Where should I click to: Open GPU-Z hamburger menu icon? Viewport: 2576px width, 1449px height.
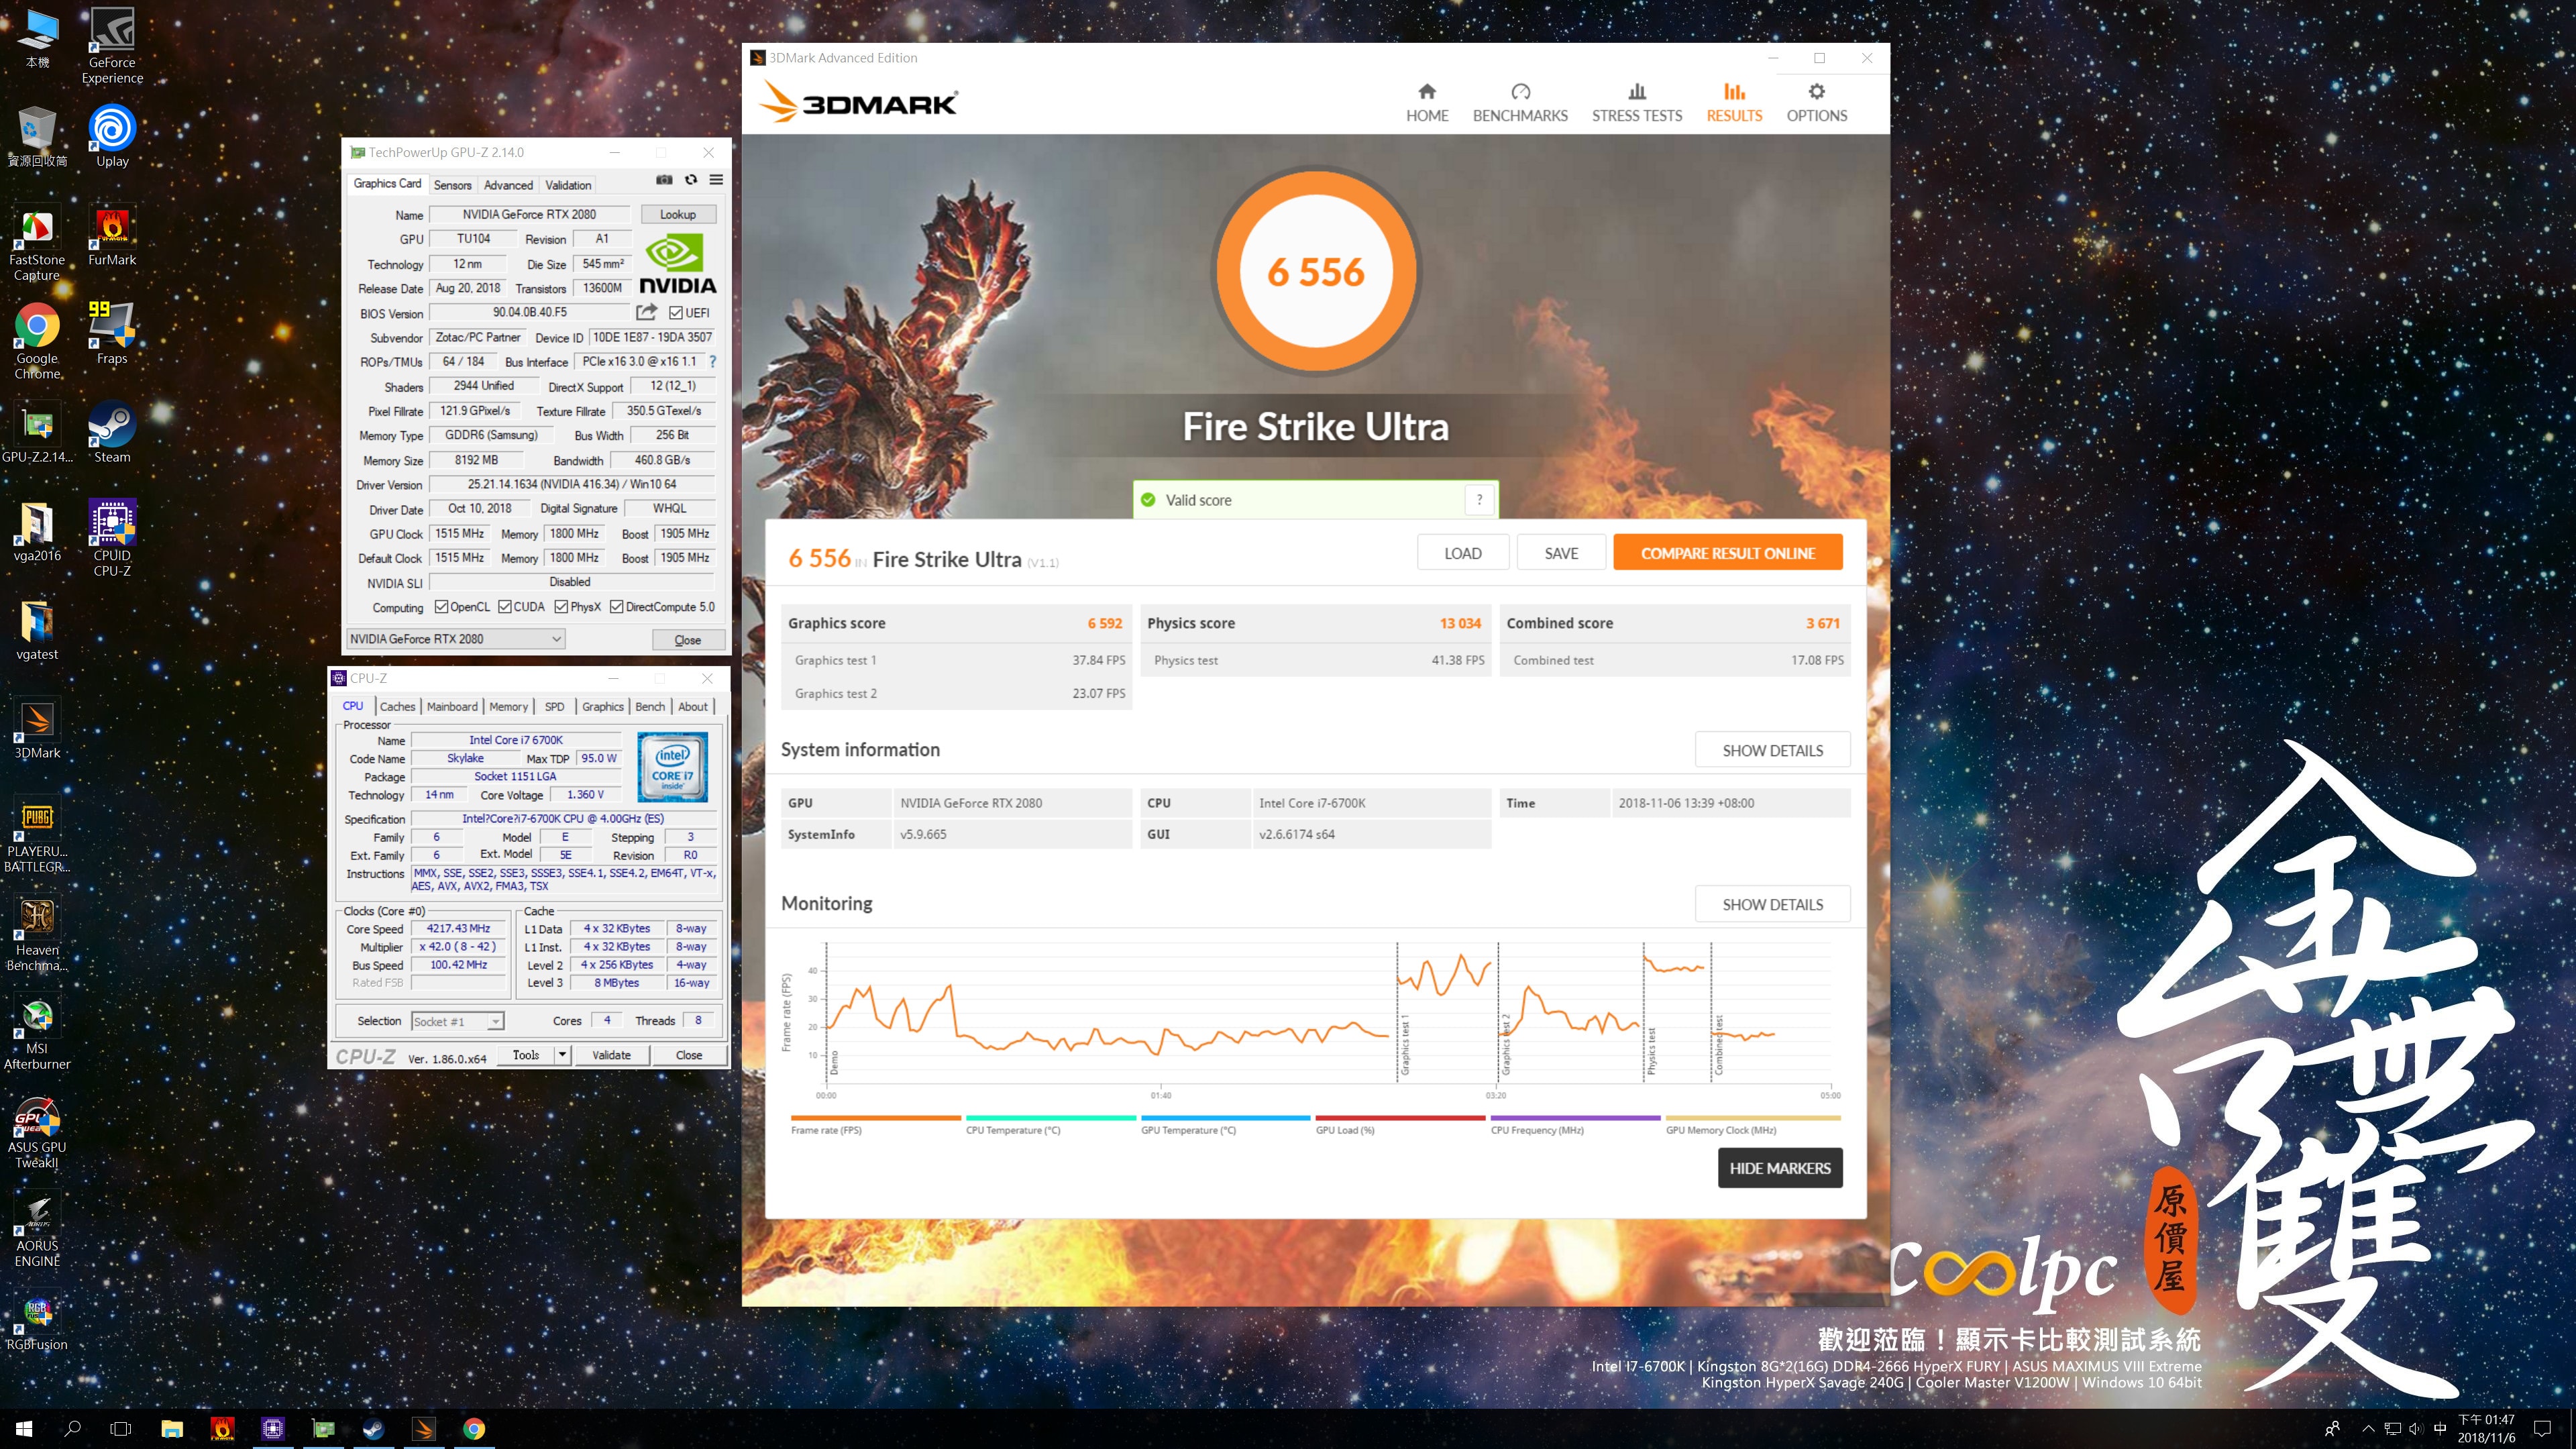(x=716, y=180)
